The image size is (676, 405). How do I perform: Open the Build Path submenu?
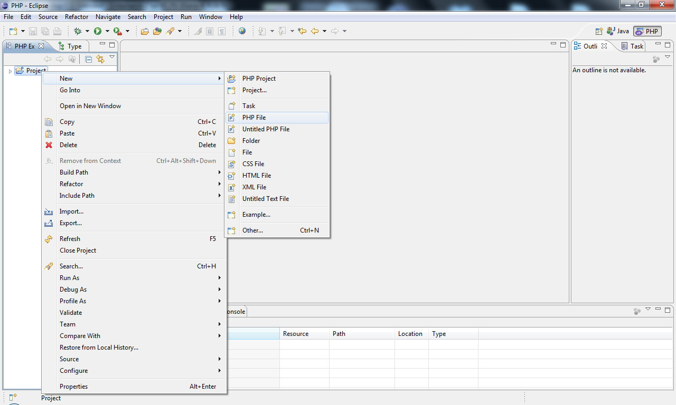pos(134,172)
